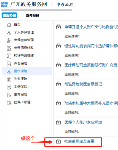Click the 社保卡管理 card icon
118x150 pixels.
9,103
